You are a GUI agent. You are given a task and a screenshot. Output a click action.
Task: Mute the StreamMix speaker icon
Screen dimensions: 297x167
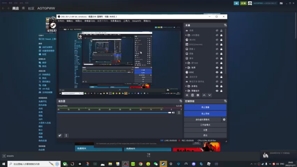pyautogui.click(x=173, y=113)
